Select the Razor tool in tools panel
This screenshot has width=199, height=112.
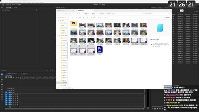[x=2, y=82]
